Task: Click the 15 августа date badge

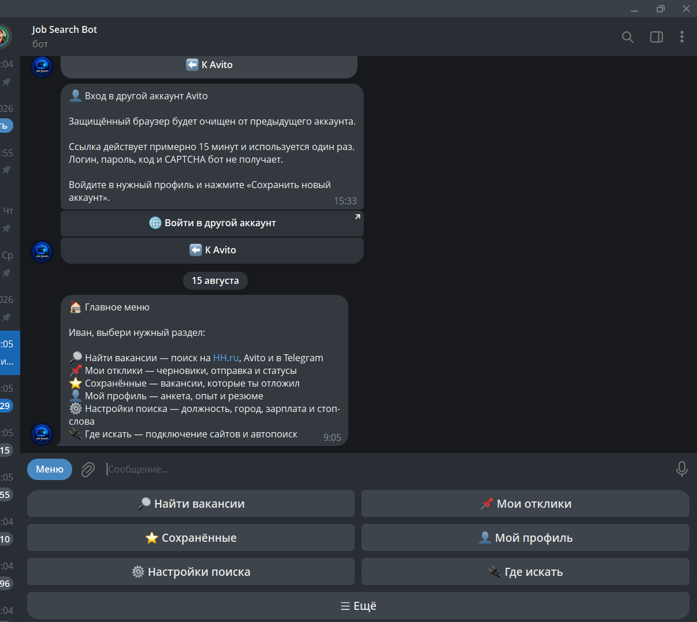Action: point(215,280)
